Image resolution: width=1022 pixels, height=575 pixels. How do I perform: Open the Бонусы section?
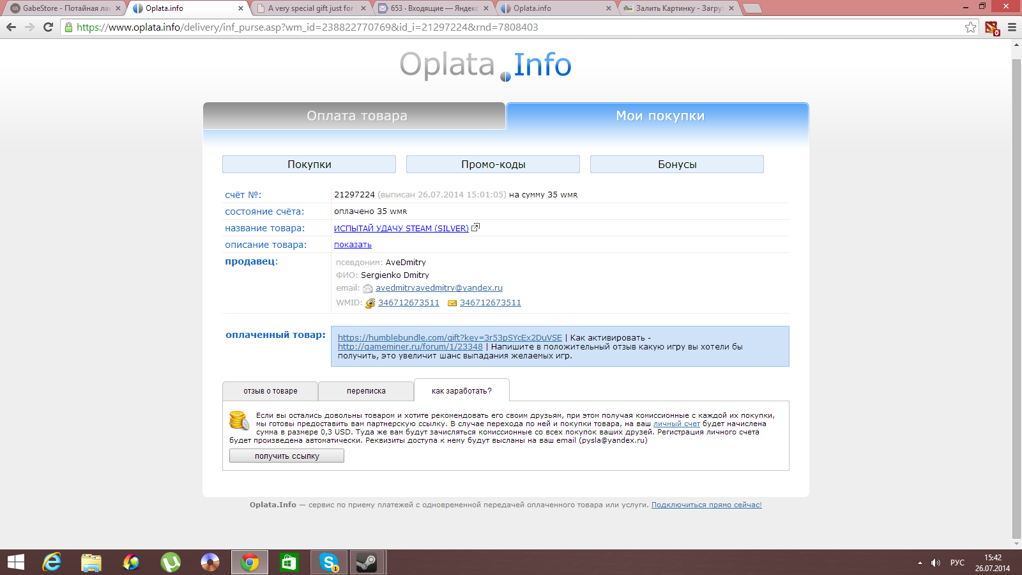(x=677, y=164)
